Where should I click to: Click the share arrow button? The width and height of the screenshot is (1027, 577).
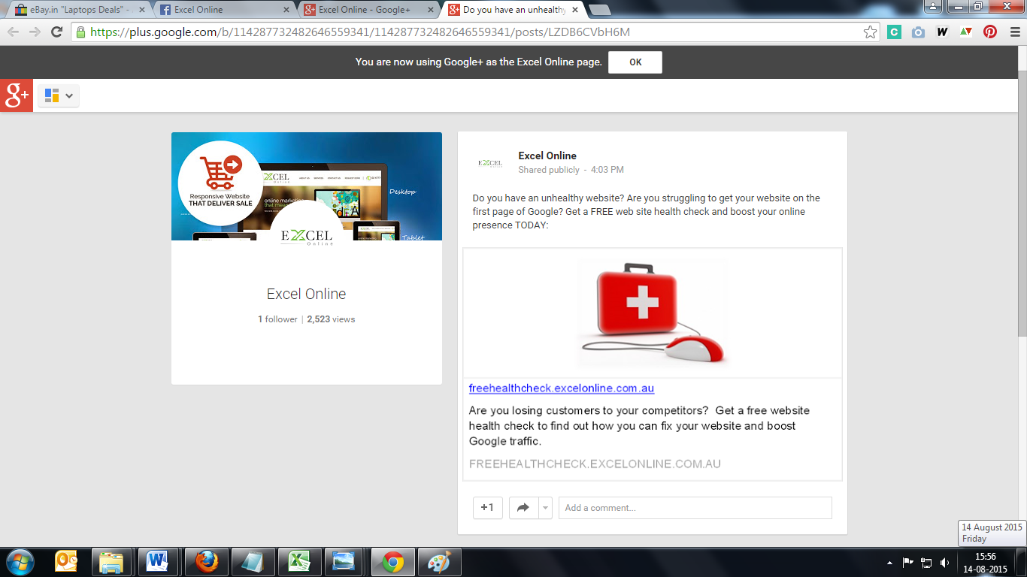coord(523,508)
